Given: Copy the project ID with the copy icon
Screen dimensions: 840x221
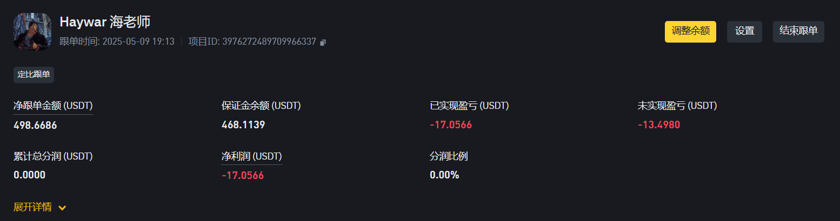Looking at the screenshot, I should coord(323,42).
